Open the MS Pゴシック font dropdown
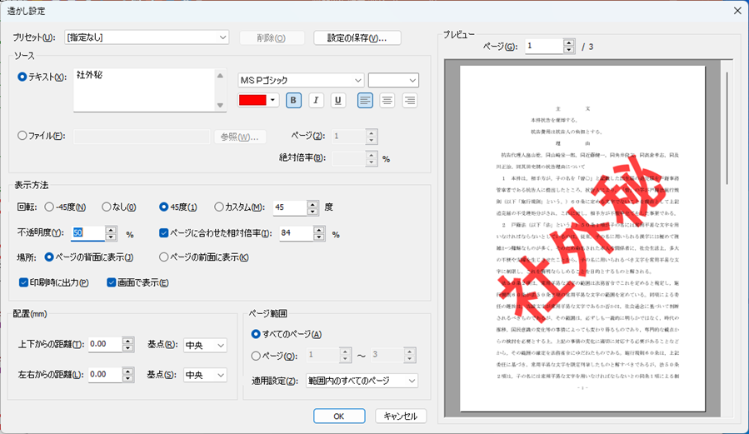Image resolution: width=749 pixels, height=434 pixels. pos(358,80)
